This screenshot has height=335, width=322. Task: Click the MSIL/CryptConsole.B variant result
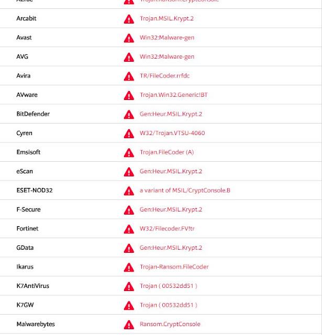tap(185, 191)
